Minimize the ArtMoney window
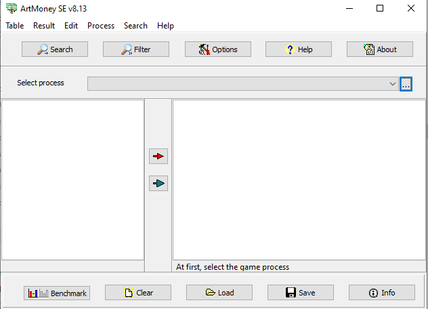The width and height of the screenshot is (428, 309). click(x=349, y=8)
